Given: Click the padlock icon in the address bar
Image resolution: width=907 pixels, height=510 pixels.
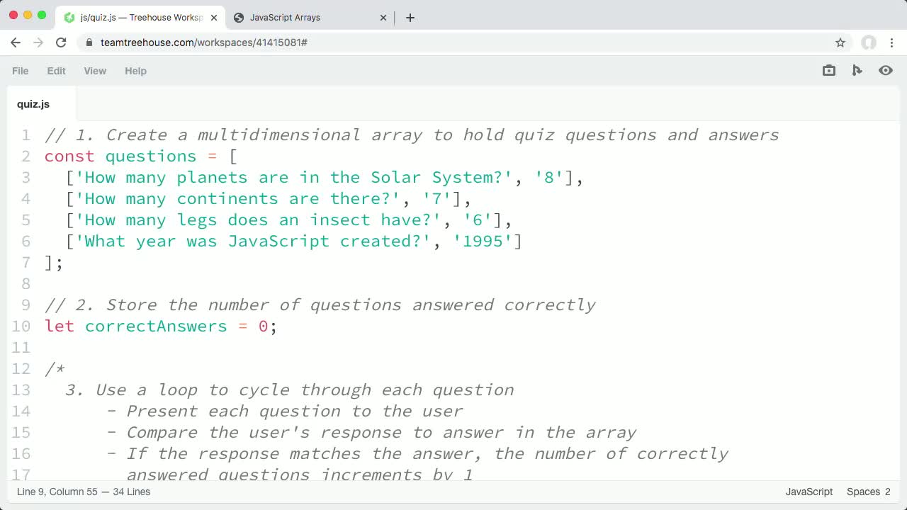Looking at the screenshot, I should [x=89, y=42].
